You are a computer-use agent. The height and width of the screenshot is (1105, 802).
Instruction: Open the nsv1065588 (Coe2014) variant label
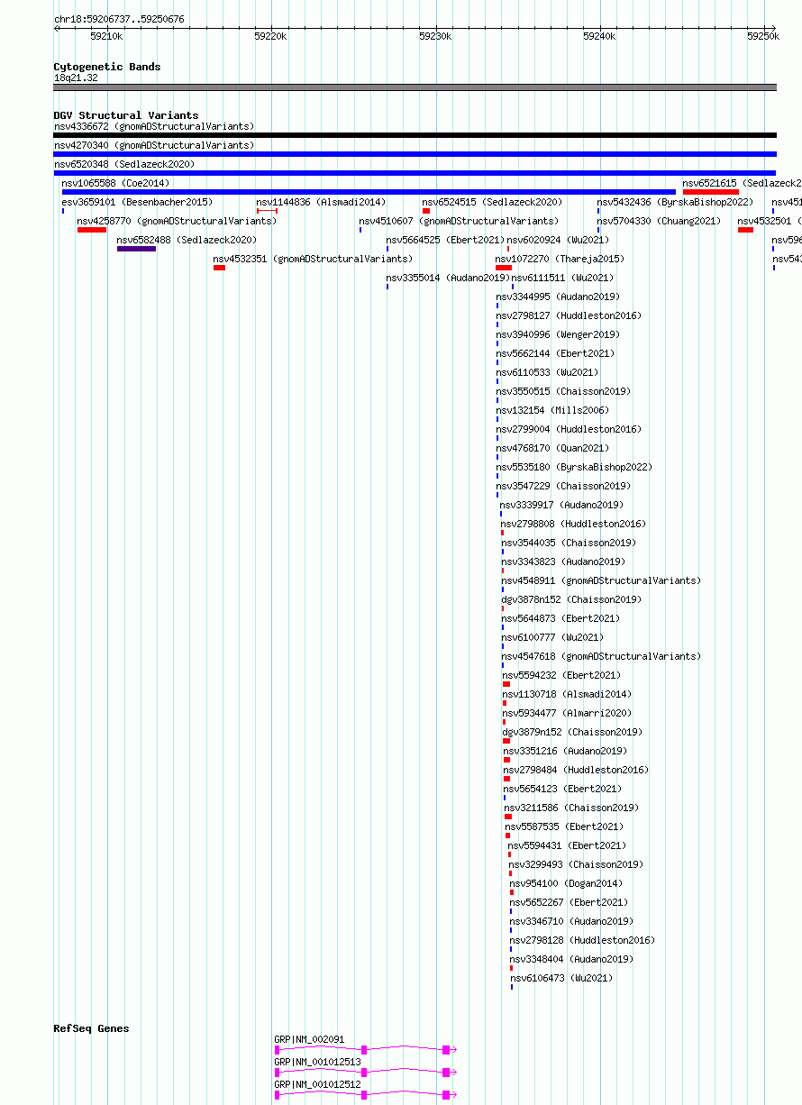[x=115, y=183]
